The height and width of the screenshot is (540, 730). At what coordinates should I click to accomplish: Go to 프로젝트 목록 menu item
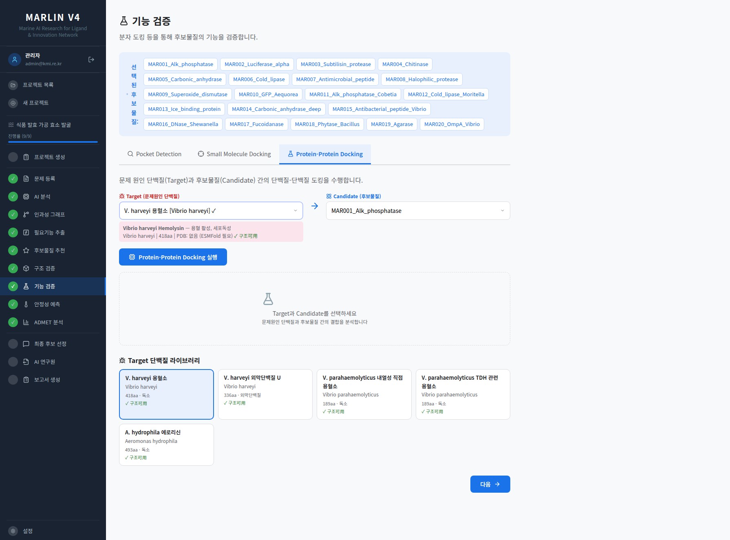pos(53,85)
